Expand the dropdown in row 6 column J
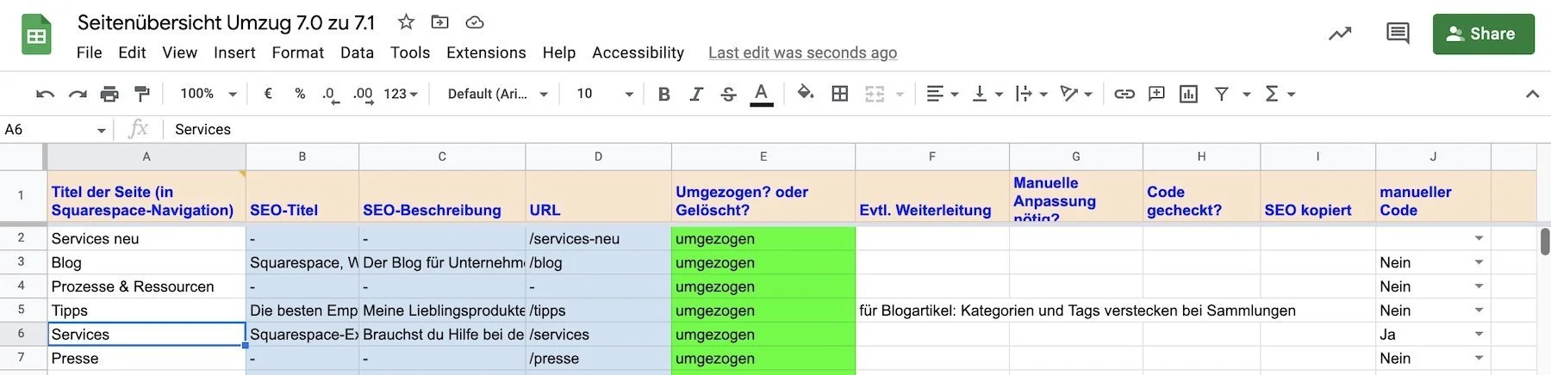Image resolution: width=1551 pixels, height=375 pixels. point(1479,335)
